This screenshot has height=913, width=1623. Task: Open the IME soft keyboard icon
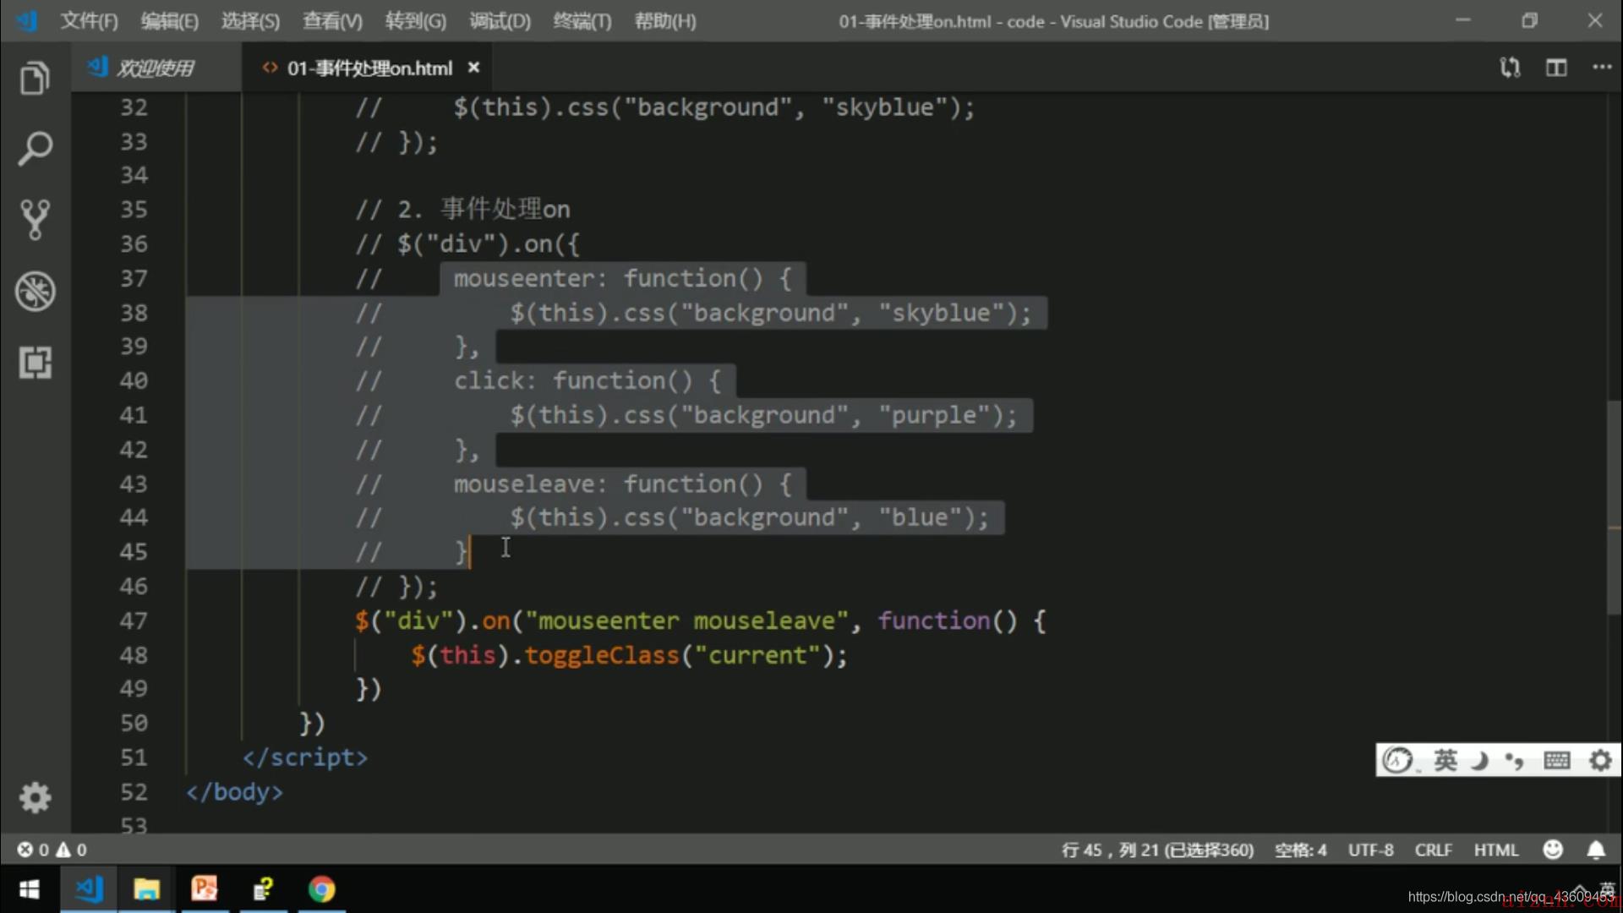tap(1557, 760)
